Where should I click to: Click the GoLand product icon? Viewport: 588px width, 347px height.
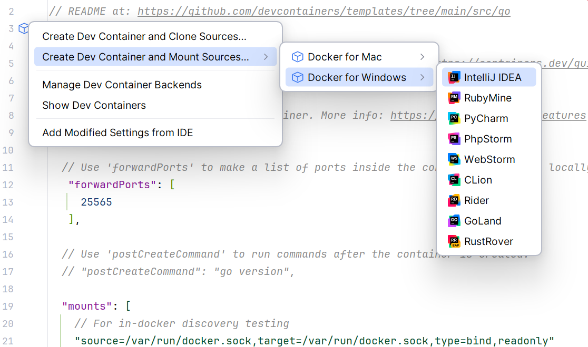[454, 221]
